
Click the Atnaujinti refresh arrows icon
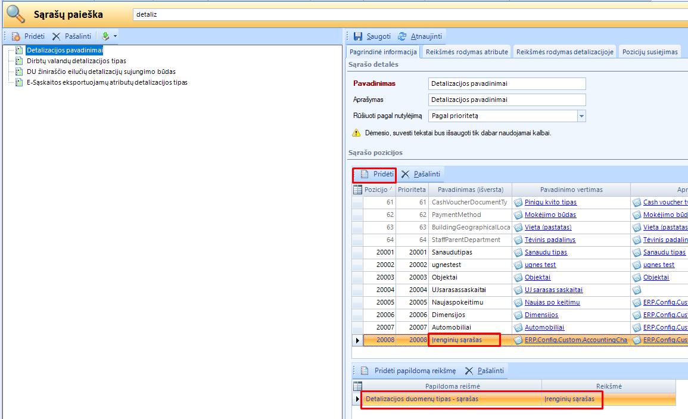402,36
